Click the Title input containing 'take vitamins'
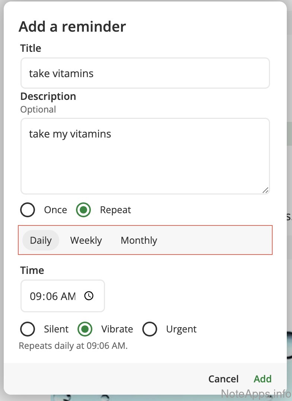The height and width of the screenshot is (401, 292). (x=145, y=73)
